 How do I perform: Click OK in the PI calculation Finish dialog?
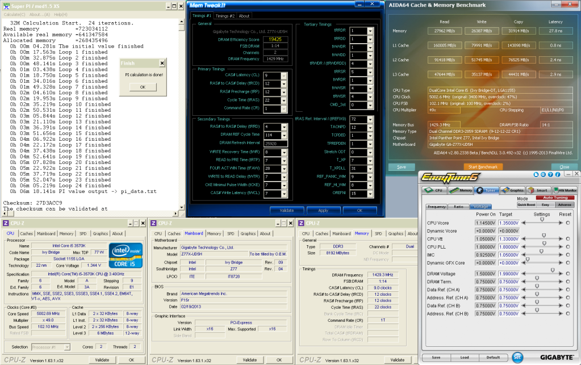[x=143, y=87]
